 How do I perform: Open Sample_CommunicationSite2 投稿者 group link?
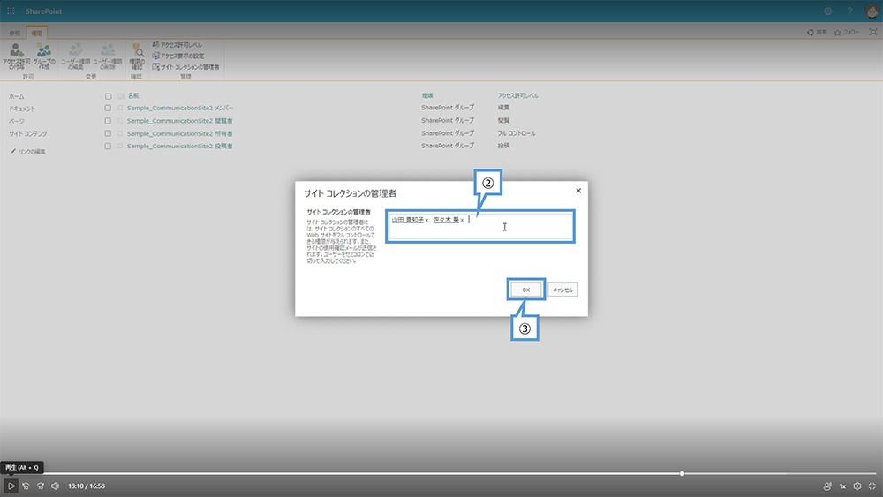pos(179,146)
